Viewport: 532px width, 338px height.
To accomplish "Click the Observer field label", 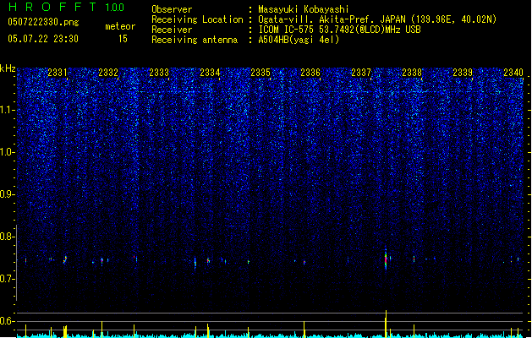I will pos(172,9).
